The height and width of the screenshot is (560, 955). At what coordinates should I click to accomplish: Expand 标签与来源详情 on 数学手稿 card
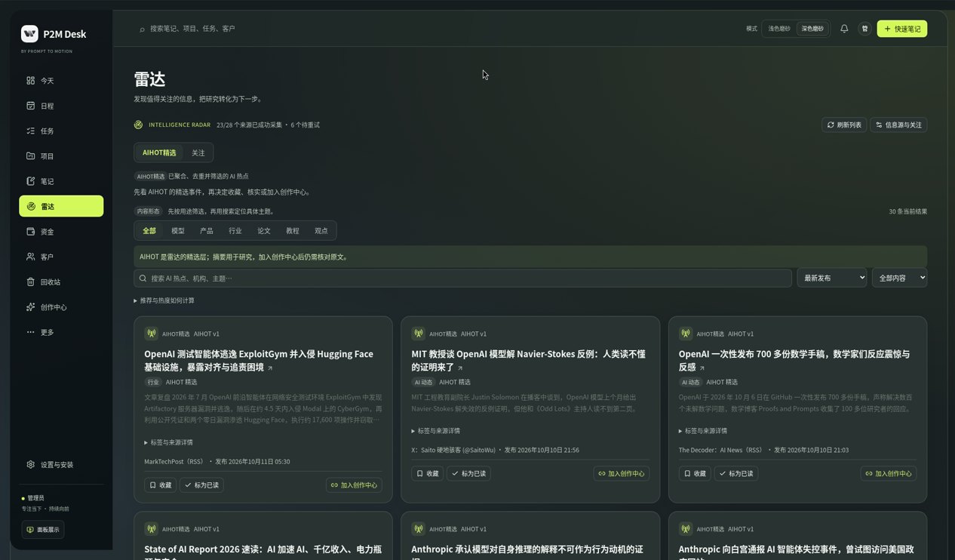[x=703, y=431]
